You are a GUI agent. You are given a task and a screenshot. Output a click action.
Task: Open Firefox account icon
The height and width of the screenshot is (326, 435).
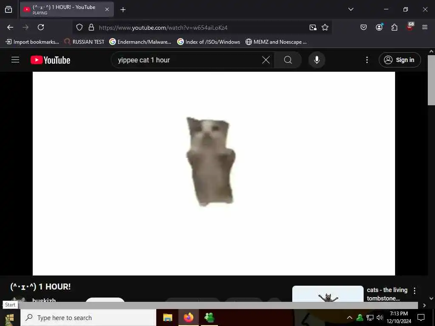click(x=379, y=27)
